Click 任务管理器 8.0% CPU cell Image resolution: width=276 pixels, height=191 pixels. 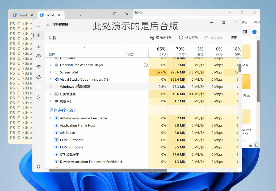[x=158, y=94]
